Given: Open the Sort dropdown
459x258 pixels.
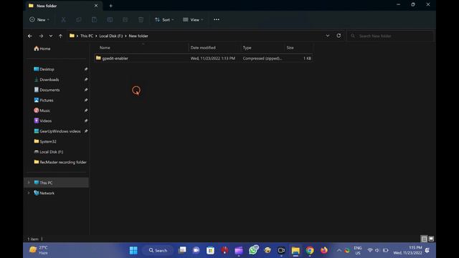Looking at the screenshot, I should tap(164, 19).
